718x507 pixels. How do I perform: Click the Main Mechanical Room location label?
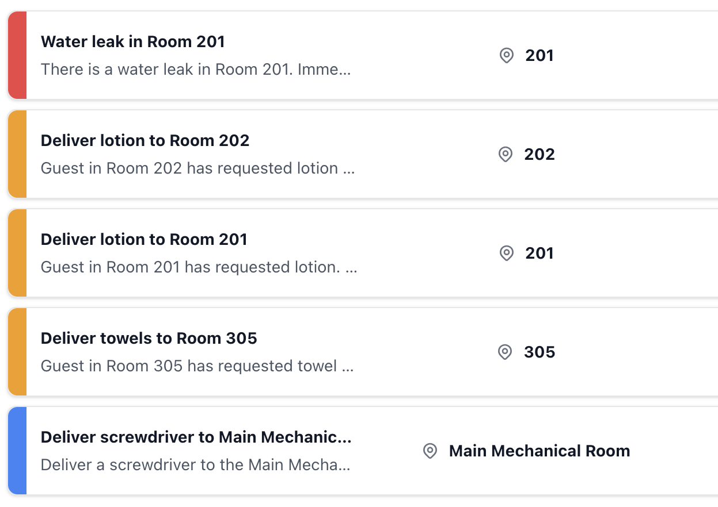pyautogui.click(x=540, y=451)
